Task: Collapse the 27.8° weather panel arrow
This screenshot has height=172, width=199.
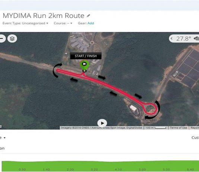Action: [172, 38]
